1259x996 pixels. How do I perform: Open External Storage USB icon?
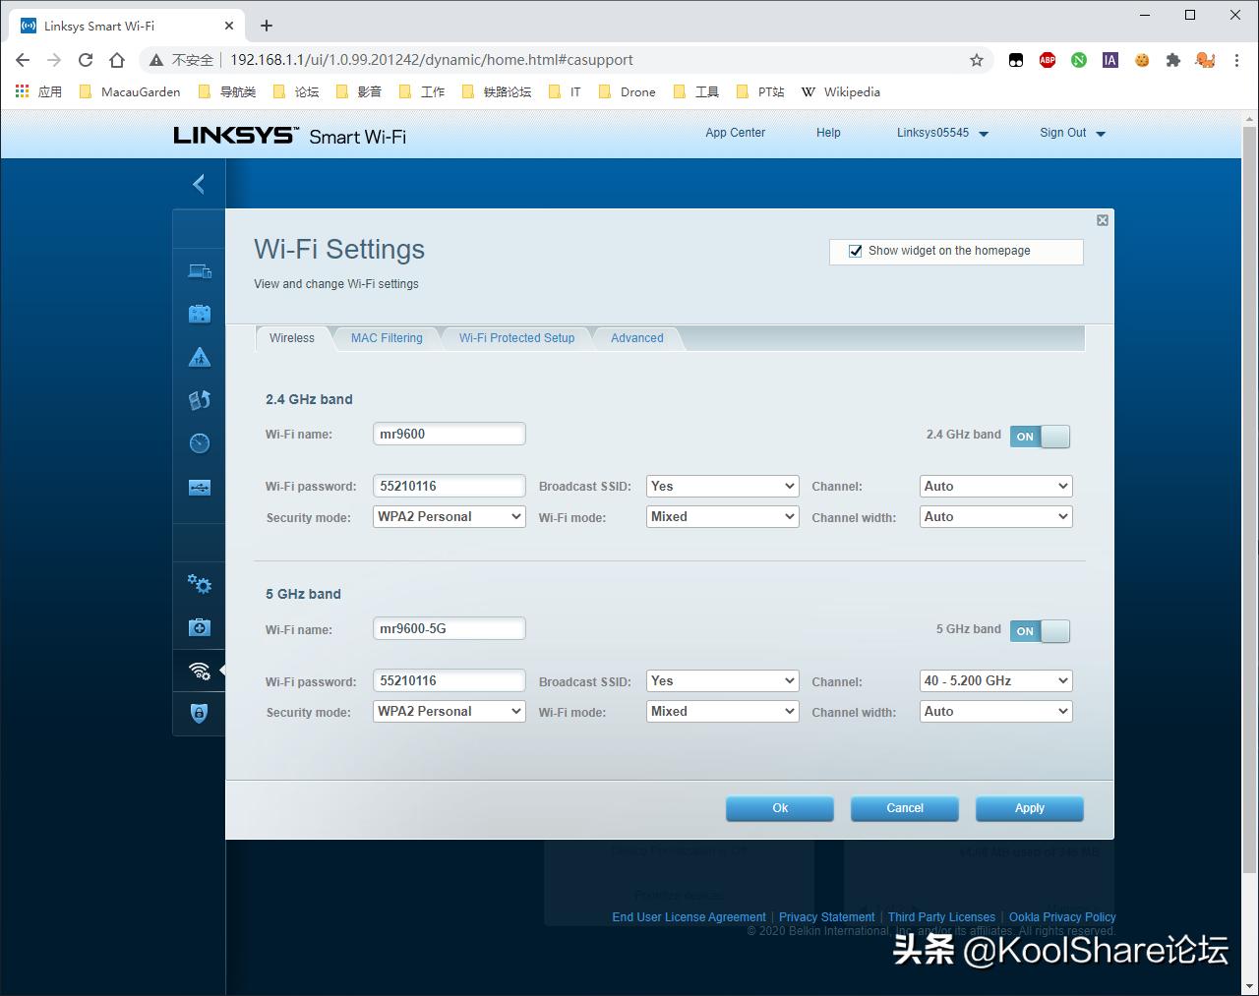coord(200,487)
